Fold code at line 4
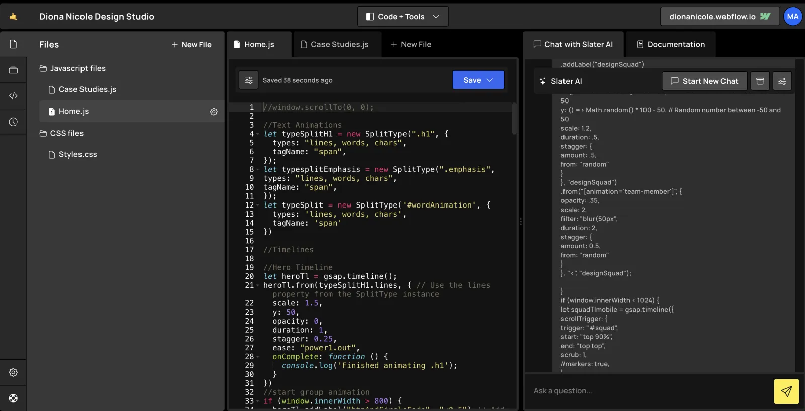805x411 pixels. (x=258, y=134)
